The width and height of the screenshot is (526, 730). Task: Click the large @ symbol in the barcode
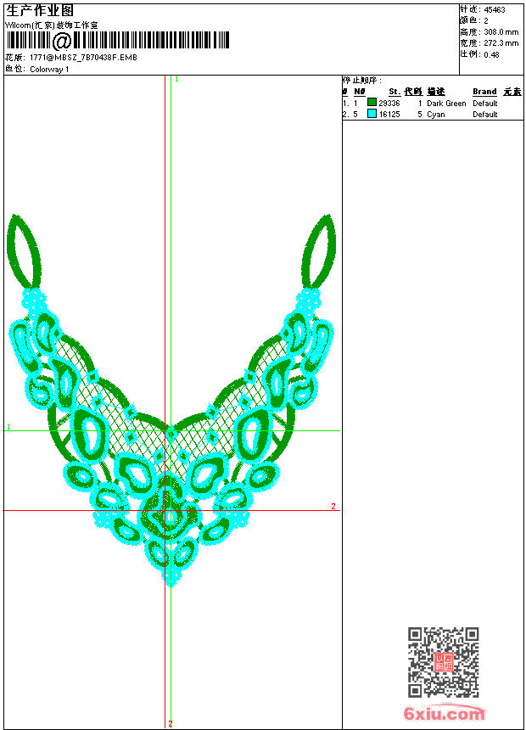[62, 42]
